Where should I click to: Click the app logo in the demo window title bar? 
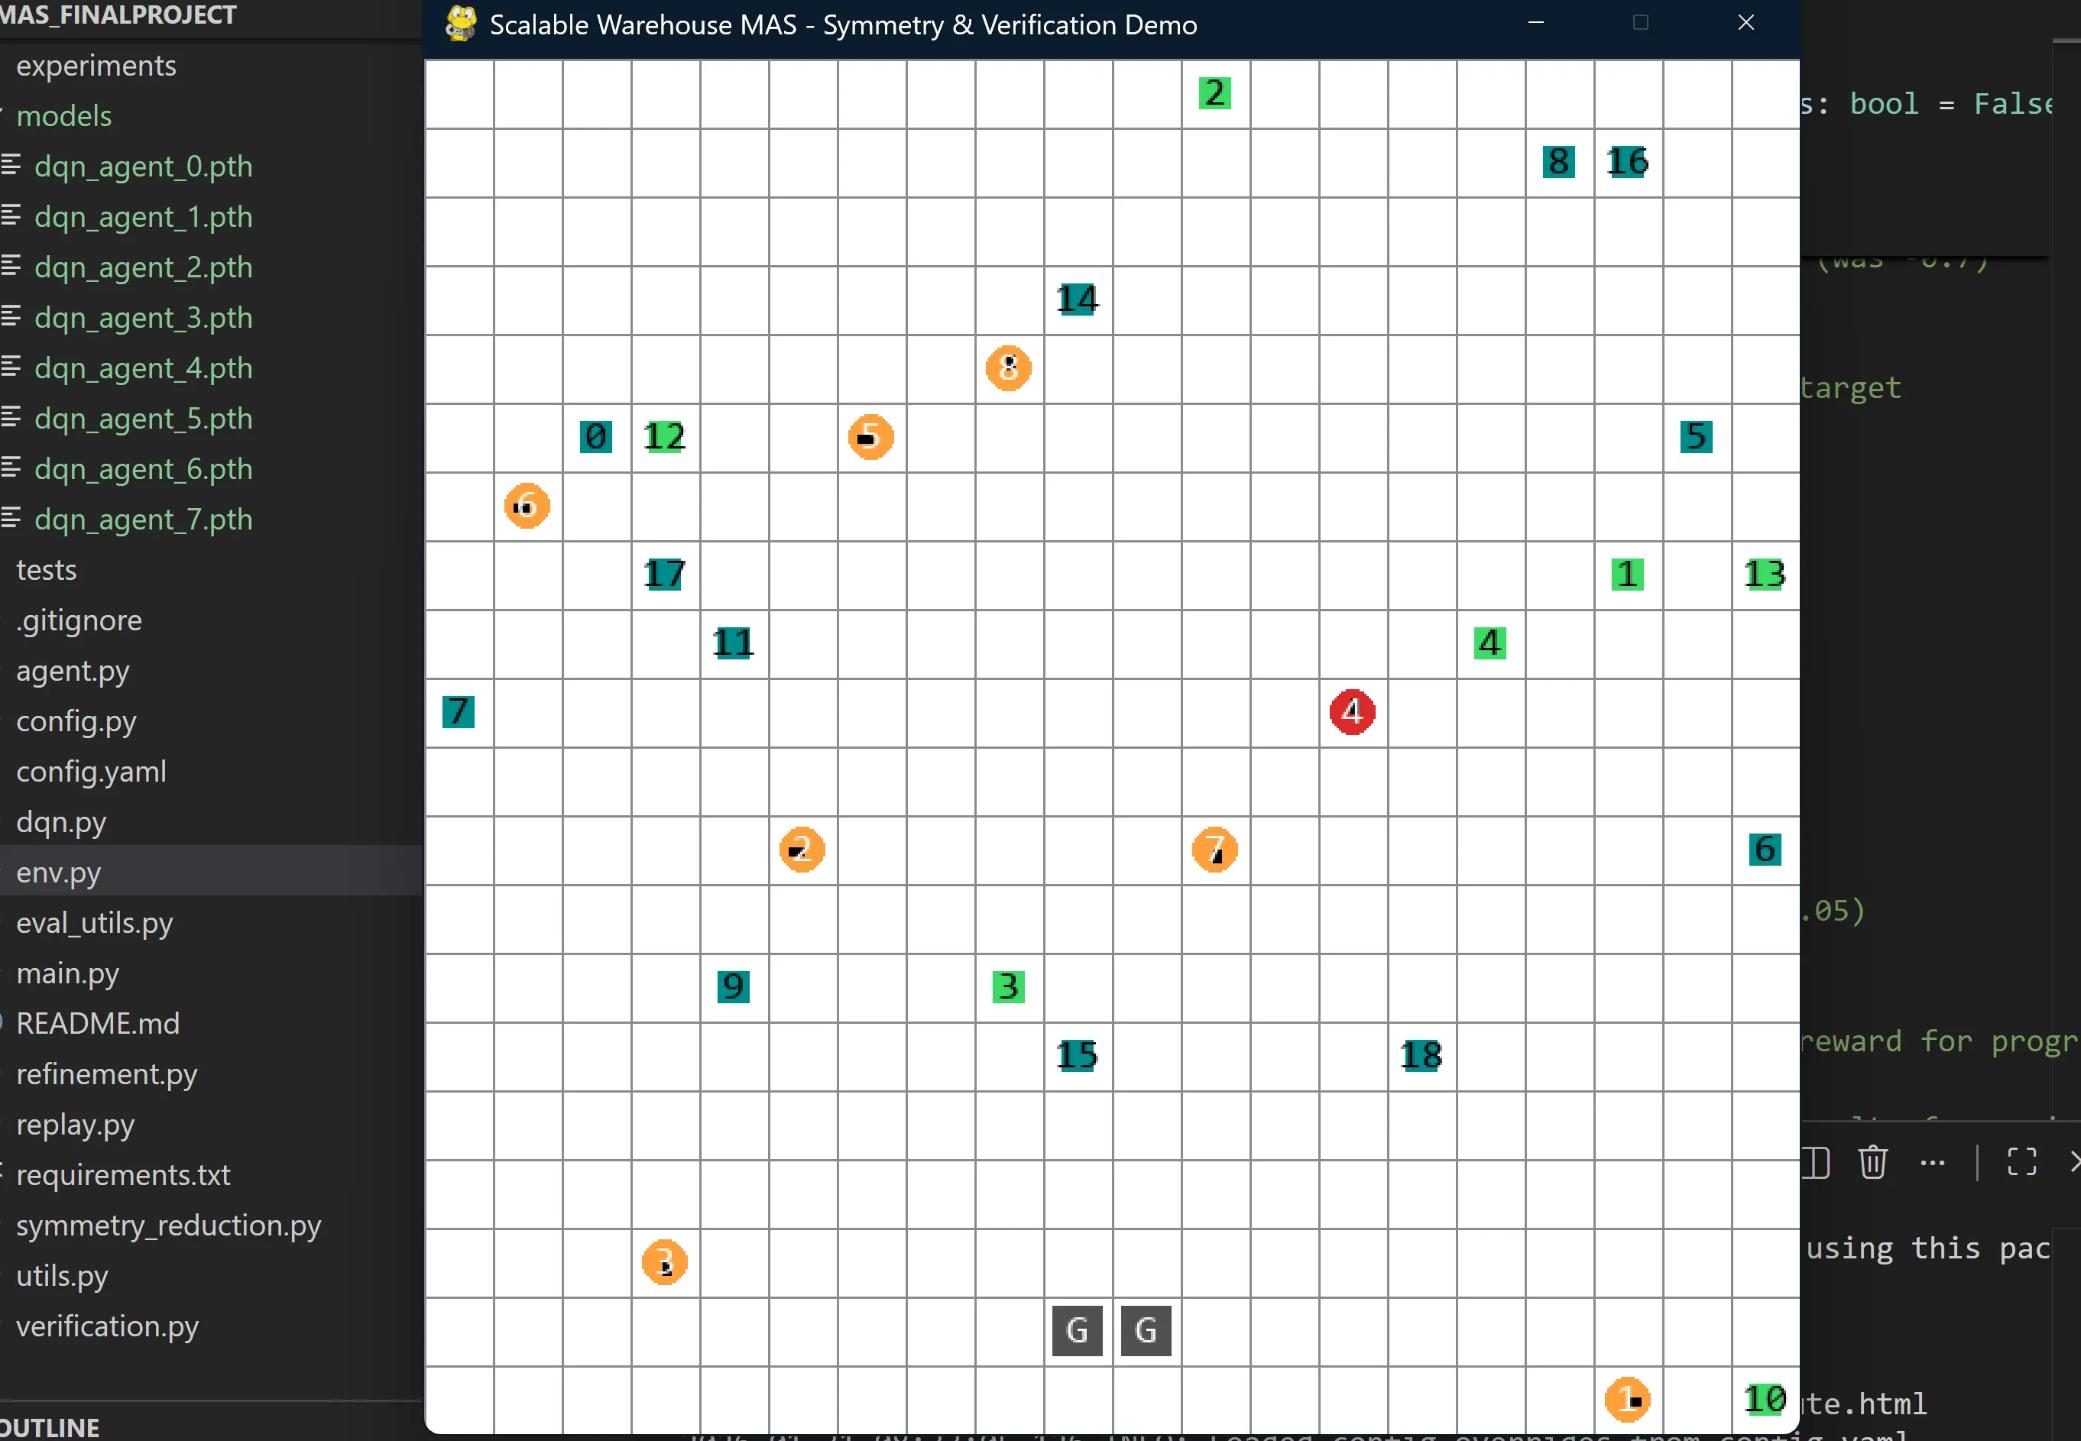(460, 24)
